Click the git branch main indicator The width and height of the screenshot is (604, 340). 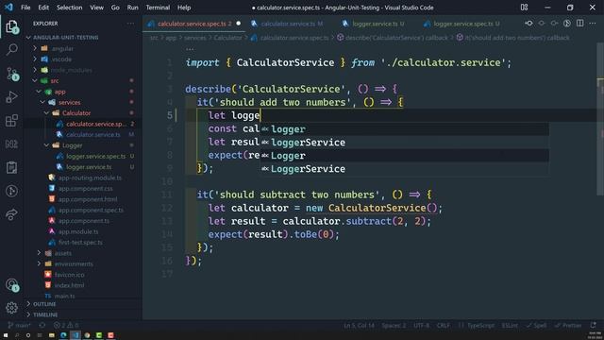19,325
